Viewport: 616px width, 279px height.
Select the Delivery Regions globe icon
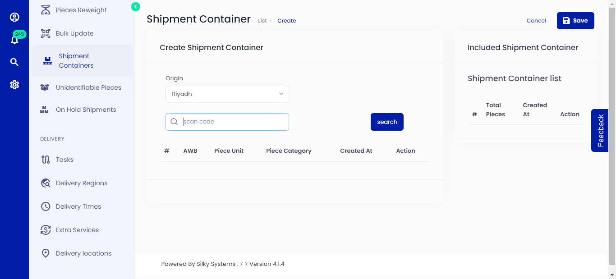pyautogui.click(x=45, y=183)
